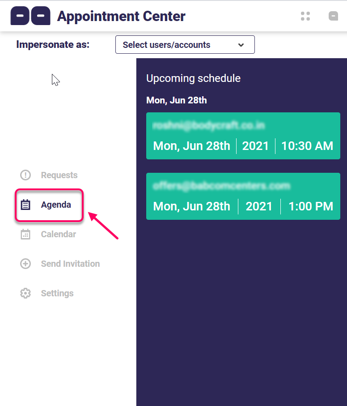Open the Select users/accounts dropdown
The width and height of the screenshot is (347, 406).
click(185, 45)
